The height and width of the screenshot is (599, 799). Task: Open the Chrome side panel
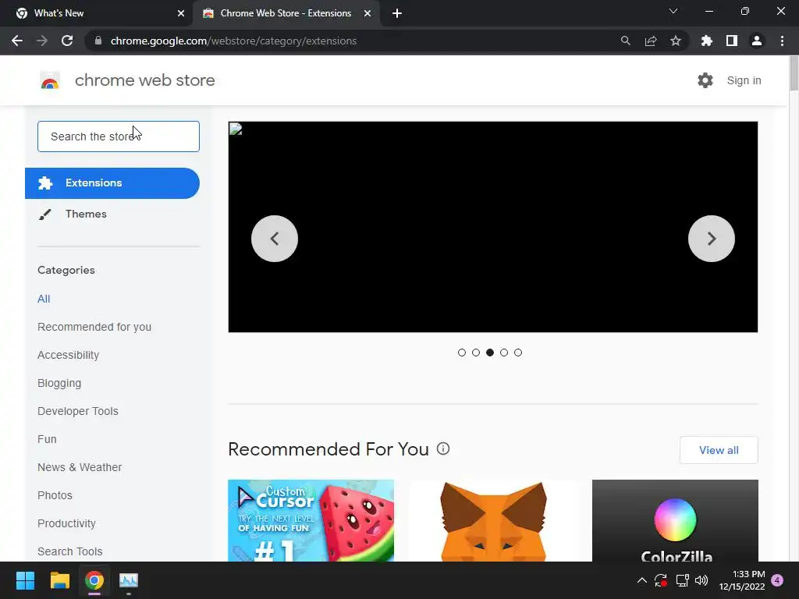coord(732,41)
